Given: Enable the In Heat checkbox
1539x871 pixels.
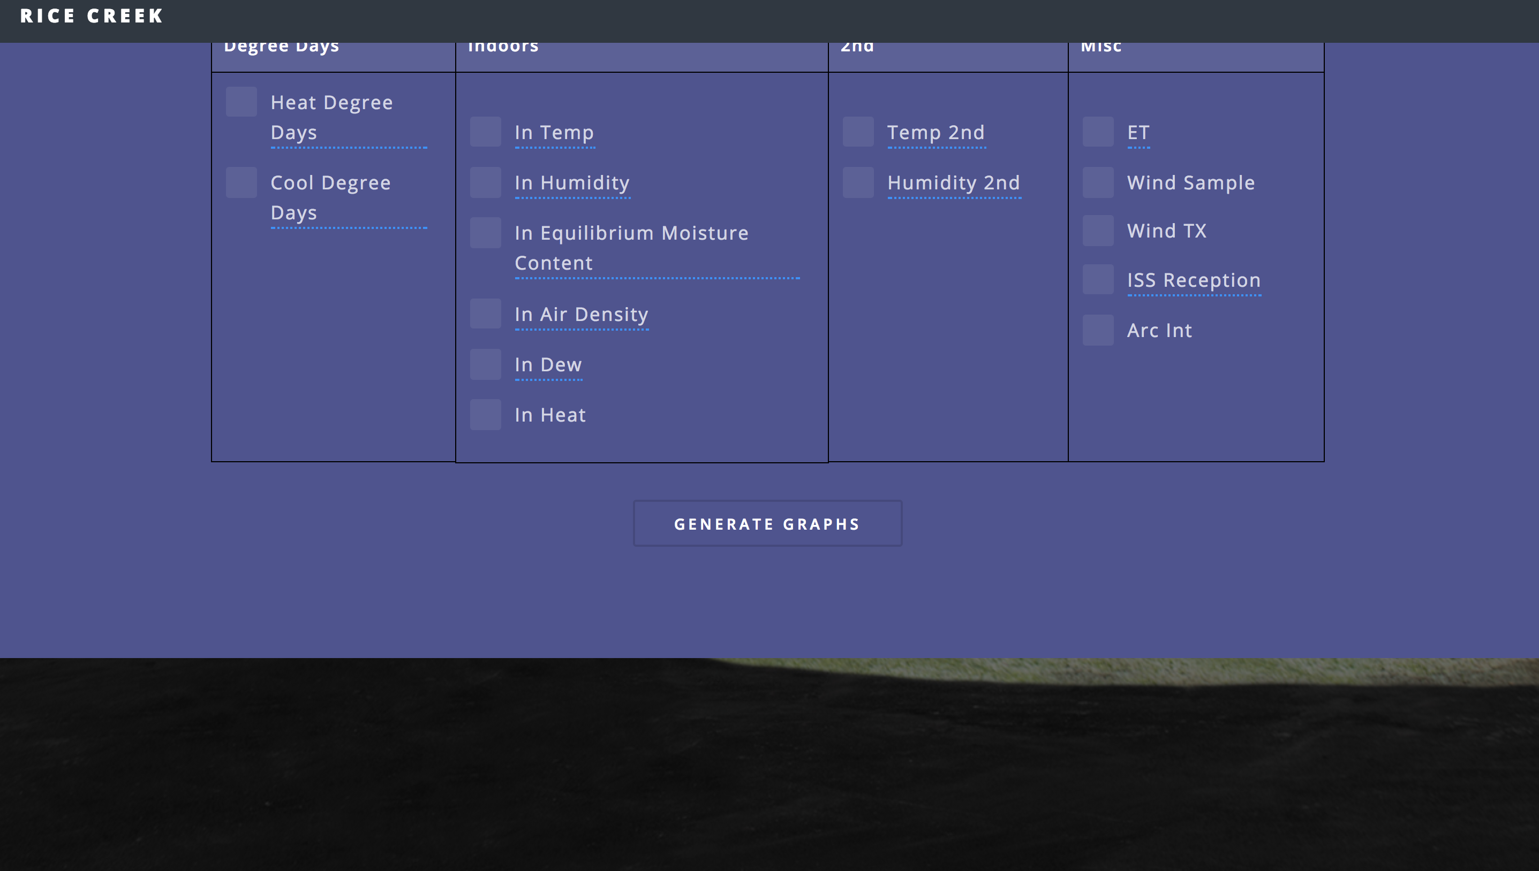Looking at the screenshot, I should [485, 414].
